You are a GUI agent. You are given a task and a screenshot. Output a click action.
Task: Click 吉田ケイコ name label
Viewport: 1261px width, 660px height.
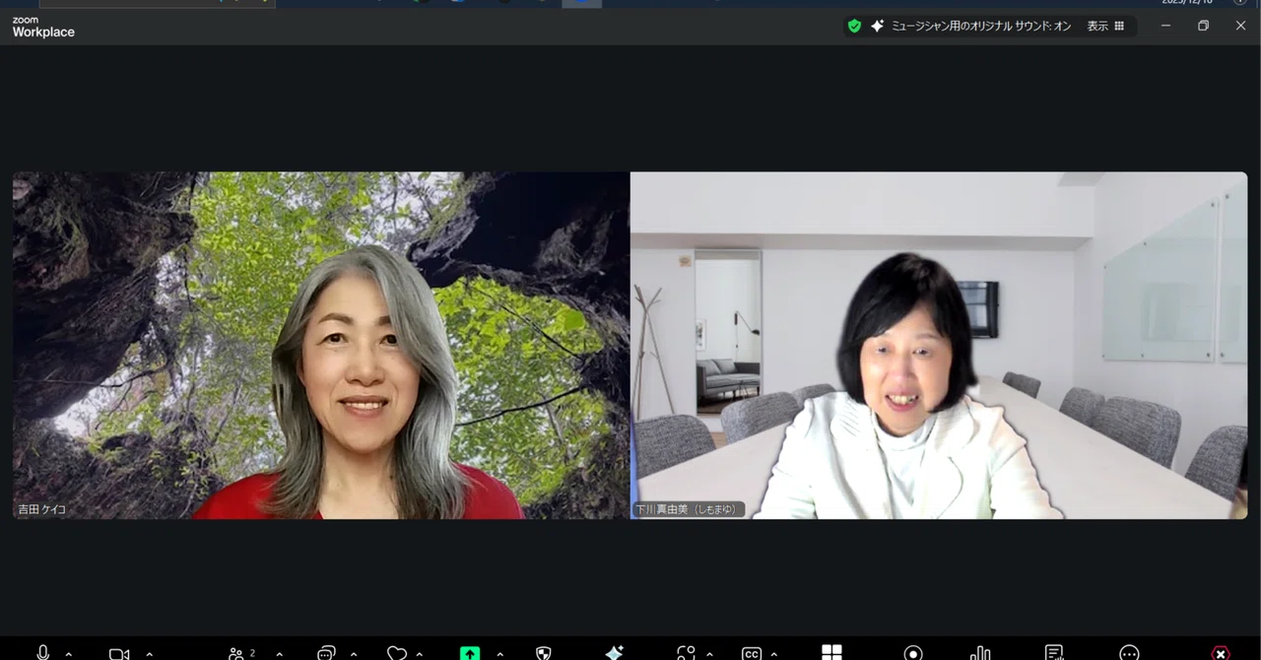(41, 509)
